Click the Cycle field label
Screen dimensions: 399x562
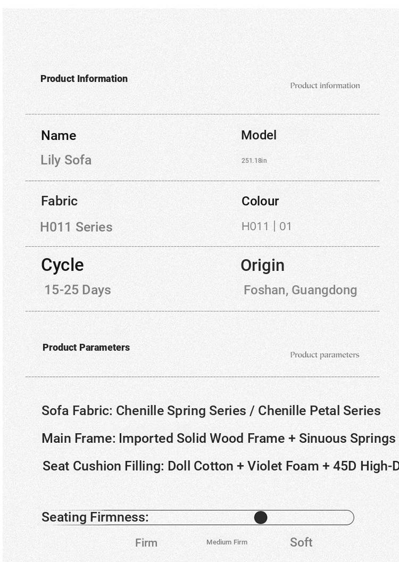[62, 266]
